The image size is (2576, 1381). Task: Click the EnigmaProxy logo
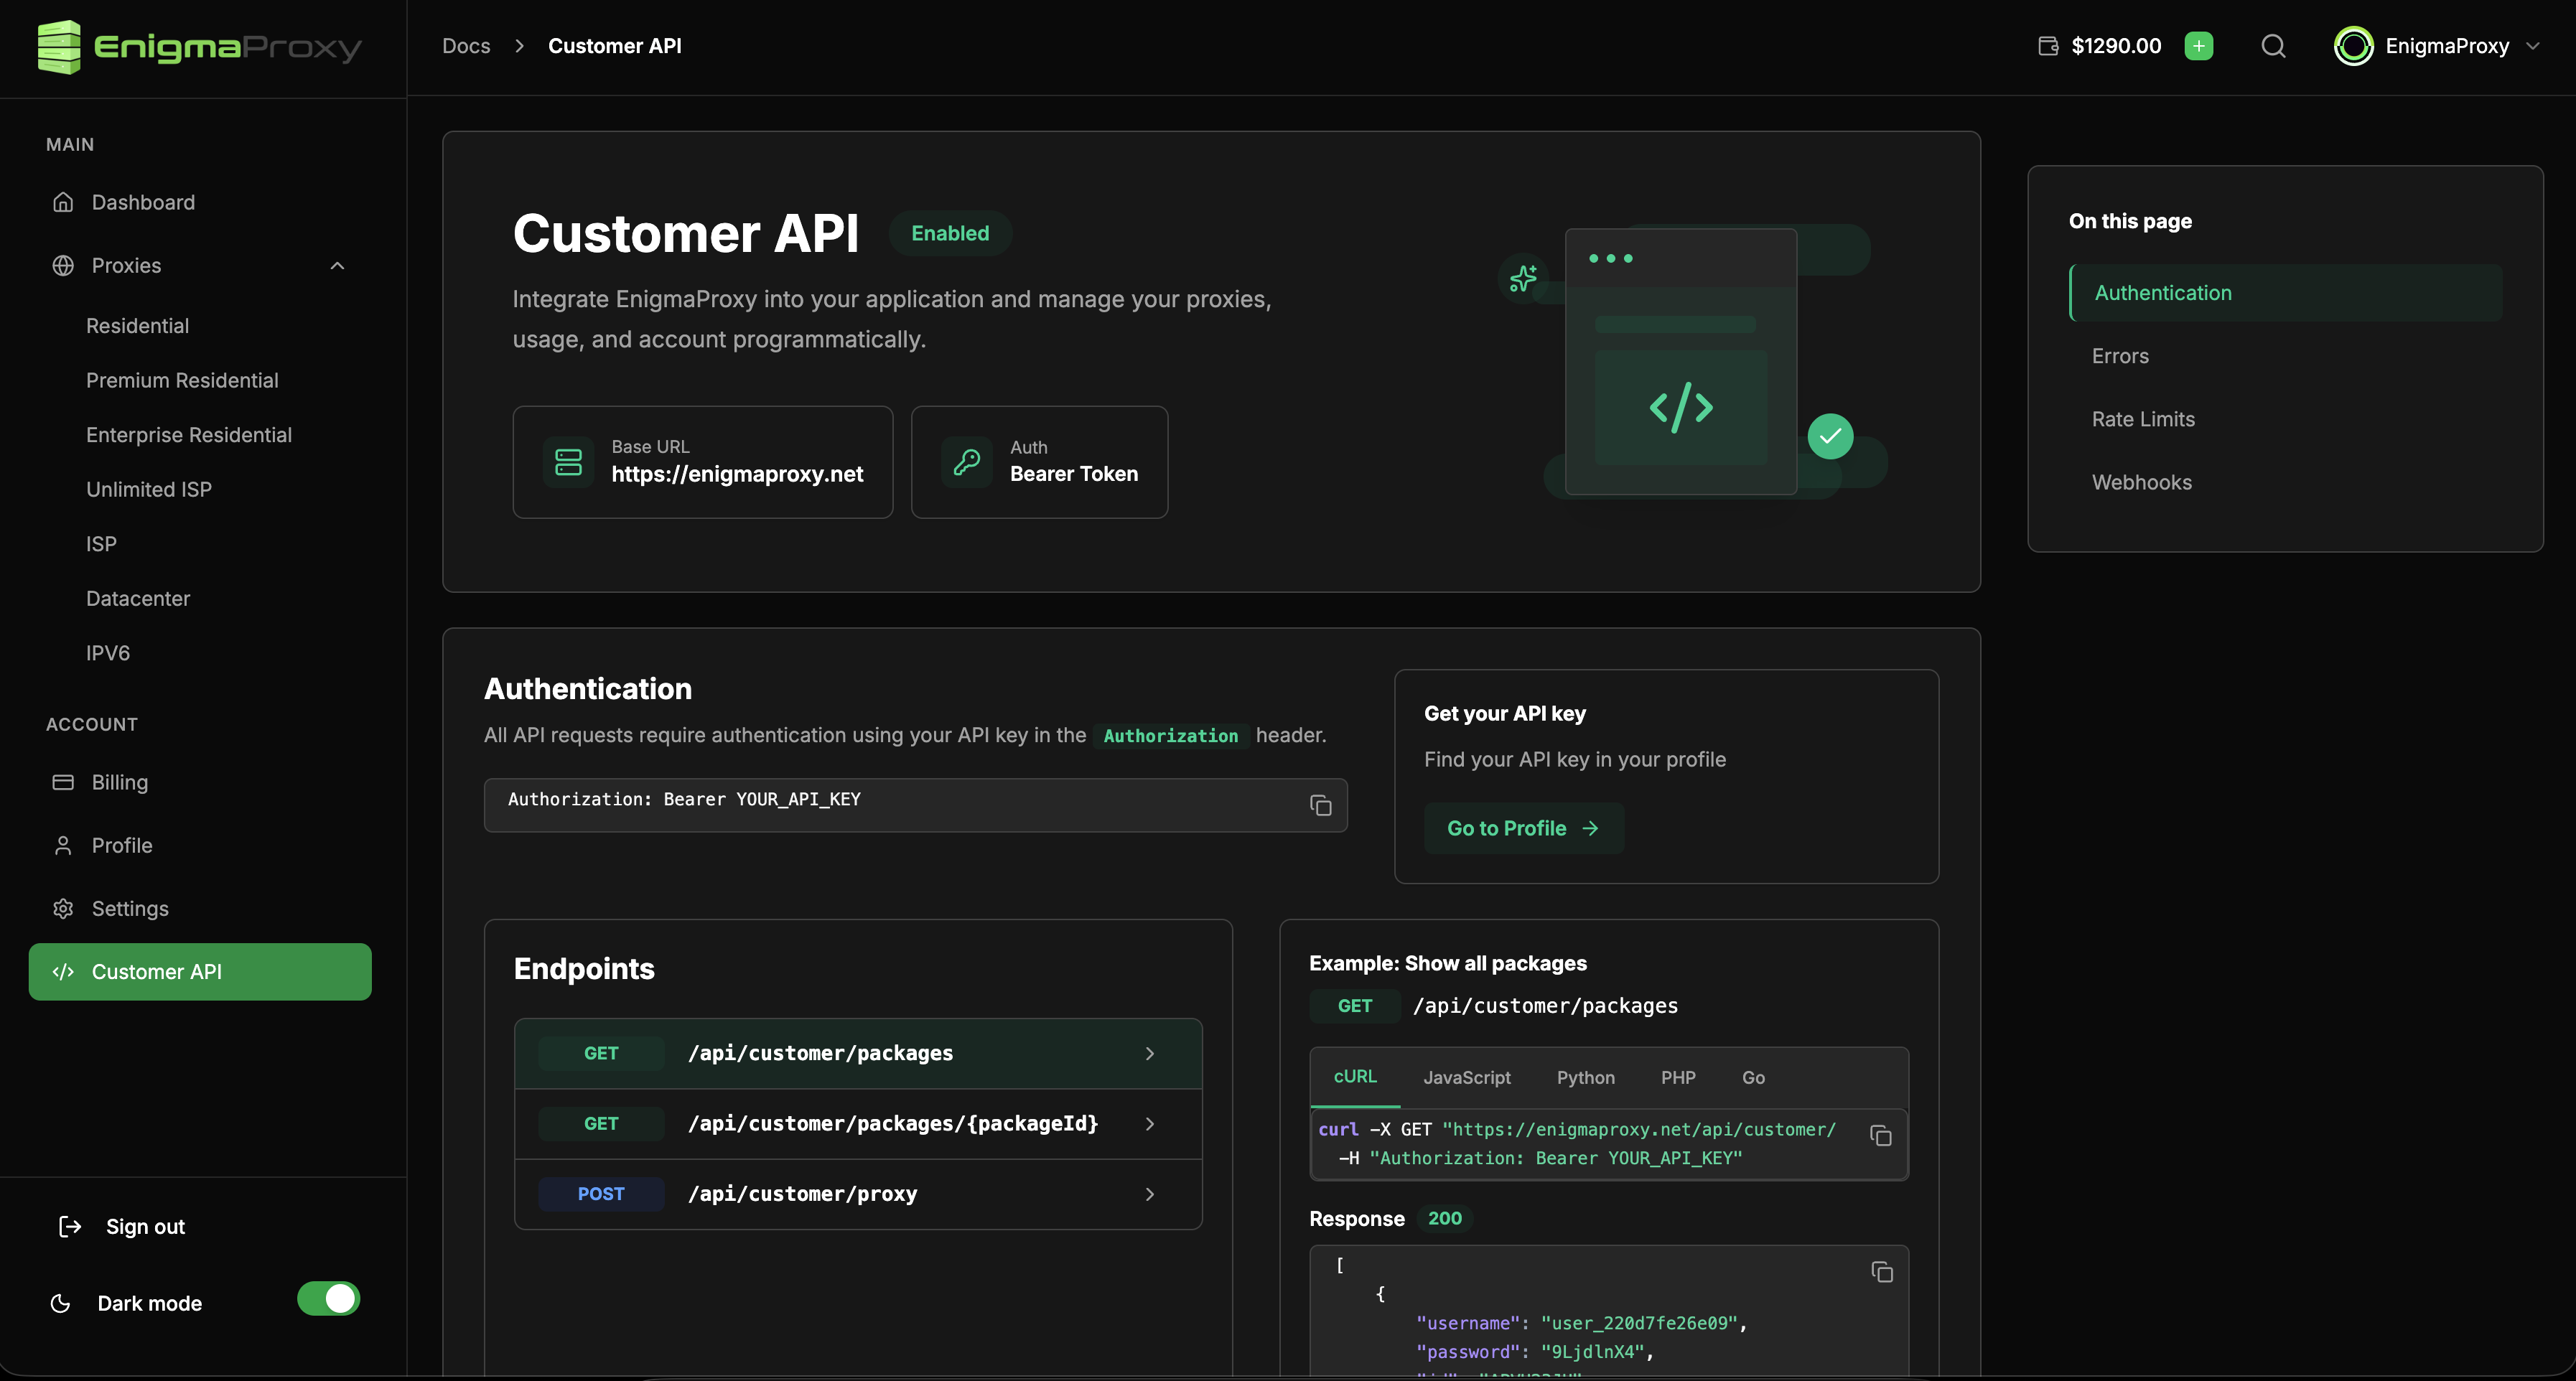click(x=199, y=47)
